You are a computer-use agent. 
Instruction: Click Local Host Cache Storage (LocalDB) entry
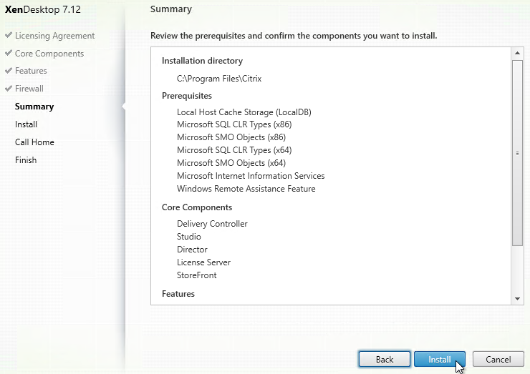tap(244, 112)
